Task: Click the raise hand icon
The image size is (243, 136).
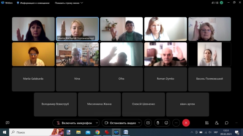Action: click(158, 123)
